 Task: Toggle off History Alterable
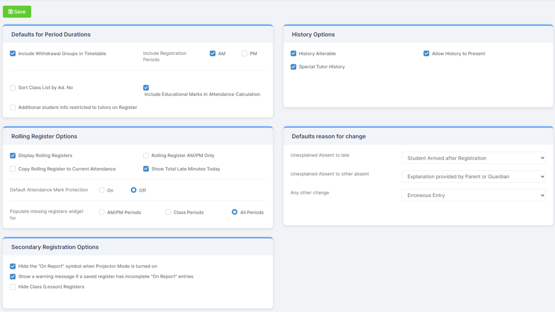293,53
